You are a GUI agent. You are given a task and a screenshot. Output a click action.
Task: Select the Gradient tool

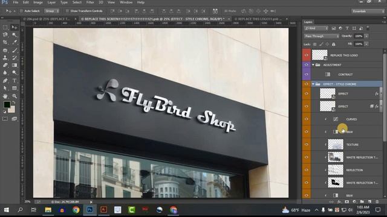click(x=15, y=65)
